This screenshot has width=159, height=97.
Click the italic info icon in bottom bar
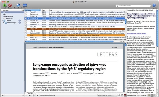pos(37,95)
